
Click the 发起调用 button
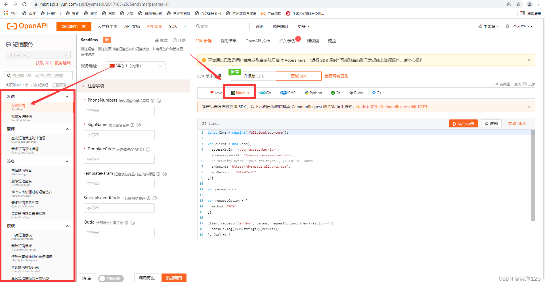(x=174, y=278)
